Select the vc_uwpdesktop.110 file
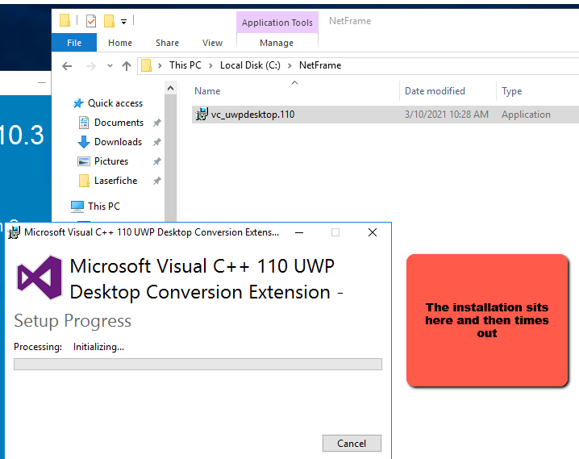Viewport: 579px width, 459px height. click(x=253, y=115)
